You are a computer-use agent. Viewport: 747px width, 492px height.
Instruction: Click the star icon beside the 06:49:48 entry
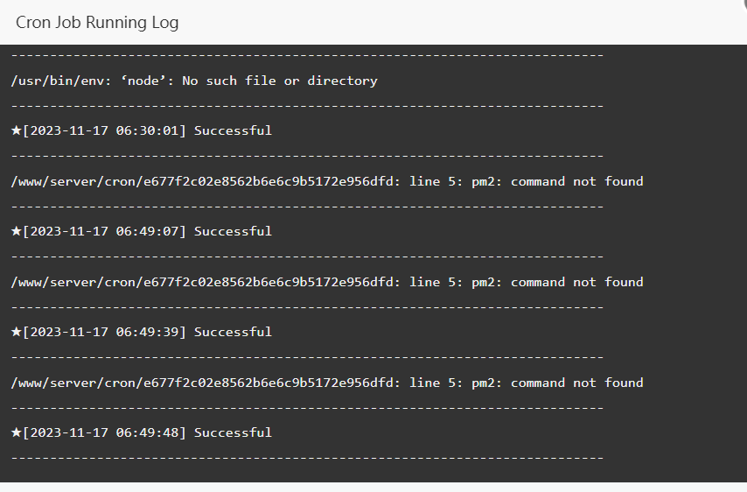point(16,432)
